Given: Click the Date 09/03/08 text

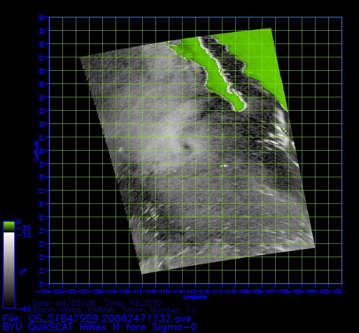Looking at the screenshot, I should [64, 303].
